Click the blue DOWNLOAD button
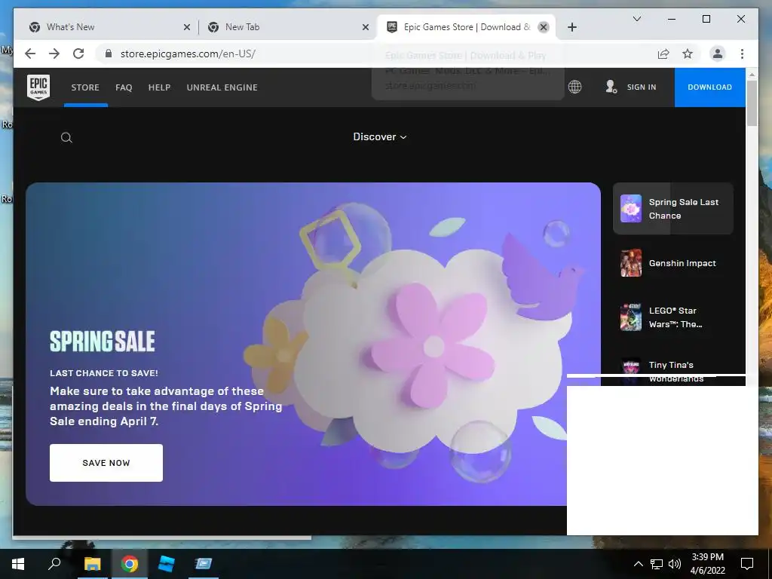Image resolution: width=772 pixels, height=579 pixels. tap(709, 87)
